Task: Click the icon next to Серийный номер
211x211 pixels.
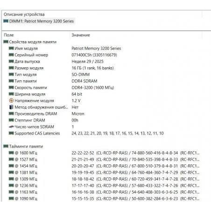Action: (x=11, y=55)
